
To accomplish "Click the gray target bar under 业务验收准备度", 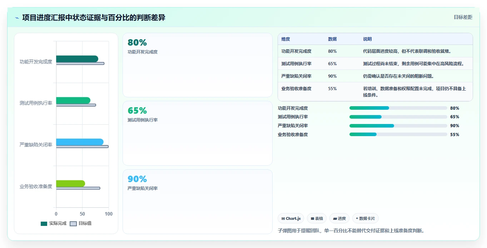I will click(78, 188).
